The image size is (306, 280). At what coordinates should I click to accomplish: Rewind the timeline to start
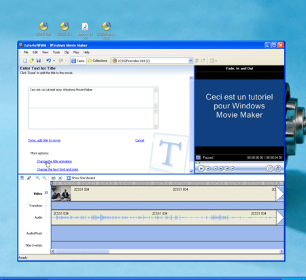click(x=53, y=178)
